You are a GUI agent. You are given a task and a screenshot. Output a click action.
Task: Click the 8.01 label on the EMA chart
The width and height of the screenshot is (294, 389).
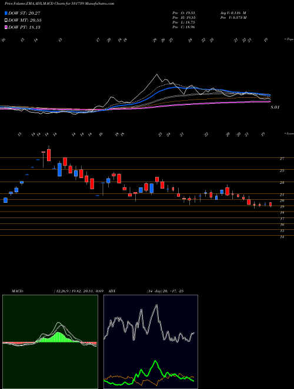click(x=275, y=107)
